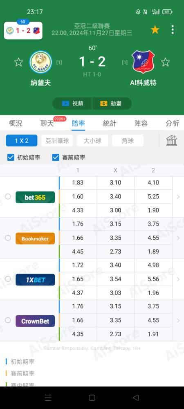Tap the yellow favorite star icon
This screenshot has height=409, width=184.
tap(155, 30)
